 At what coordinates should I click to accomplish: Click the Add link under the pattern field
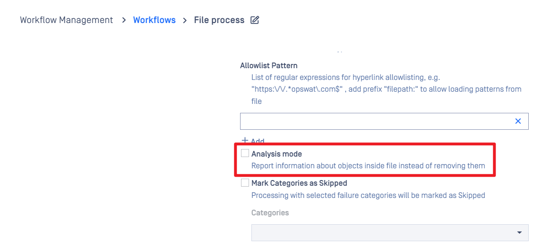[258, 141]
